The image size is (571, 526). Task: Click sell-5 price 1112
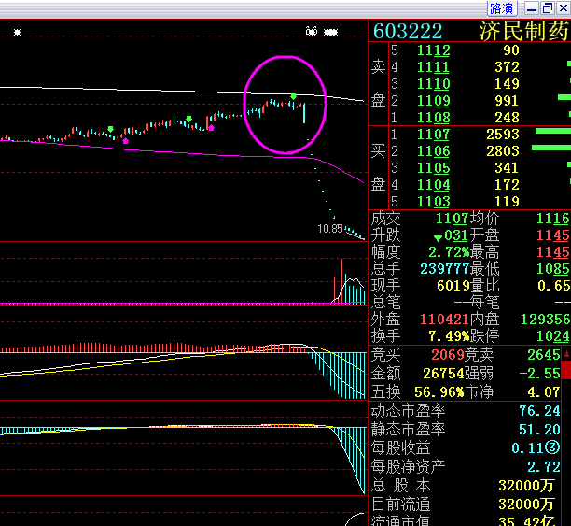click(433, 50)
